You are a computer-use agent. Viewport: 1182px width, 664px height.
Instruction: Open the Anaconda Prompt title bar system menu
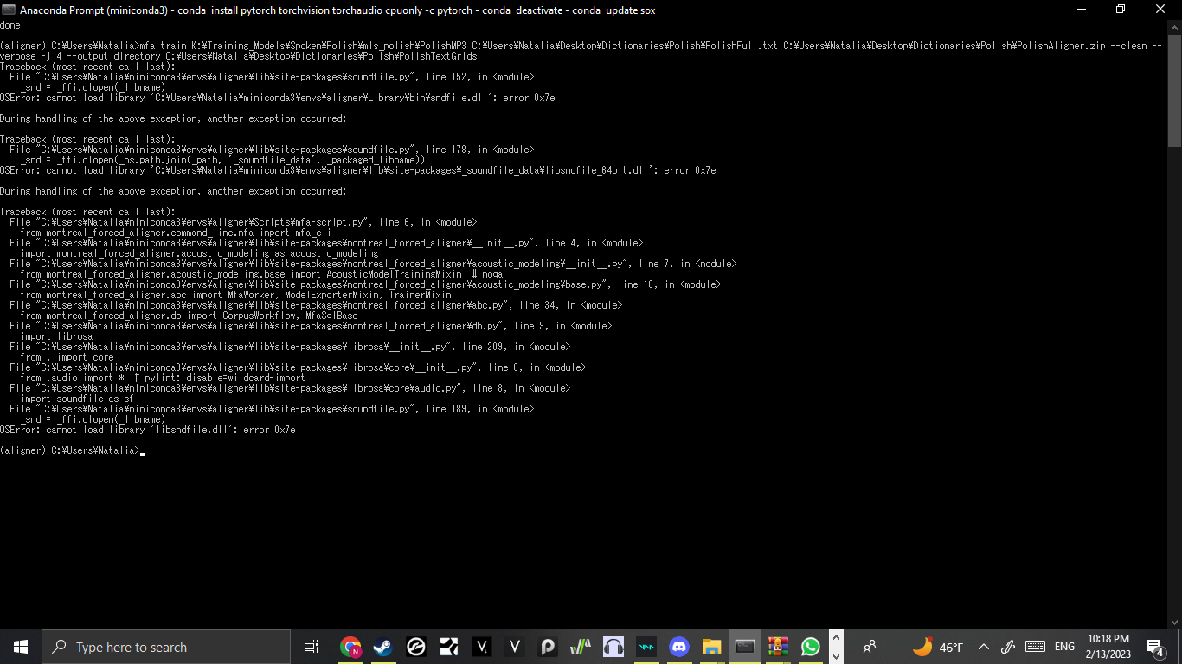(x=9, y=10)
